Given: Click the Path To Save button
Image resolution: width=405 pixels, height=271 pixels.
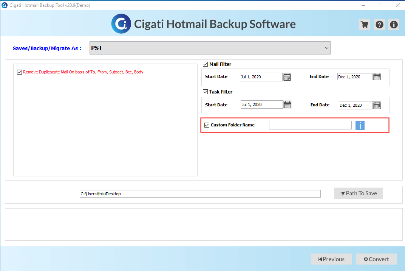Looking at the screenshot, I should 359,193.
